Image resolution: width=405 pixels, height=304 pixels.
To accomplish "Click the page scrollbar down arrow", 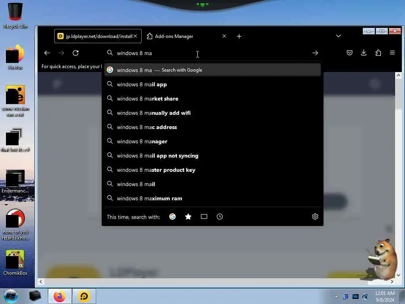I will coord(398,275).
